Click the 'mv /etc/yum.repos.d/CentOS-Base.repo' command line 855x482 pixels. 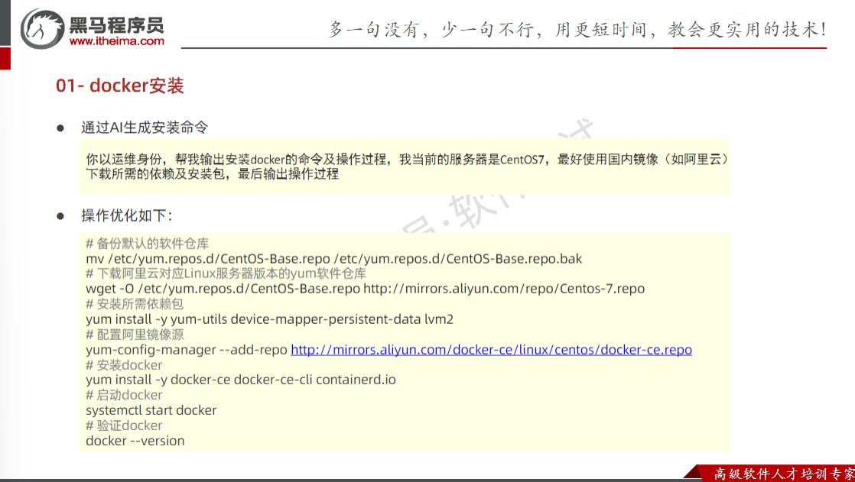[x=333, y=258]
